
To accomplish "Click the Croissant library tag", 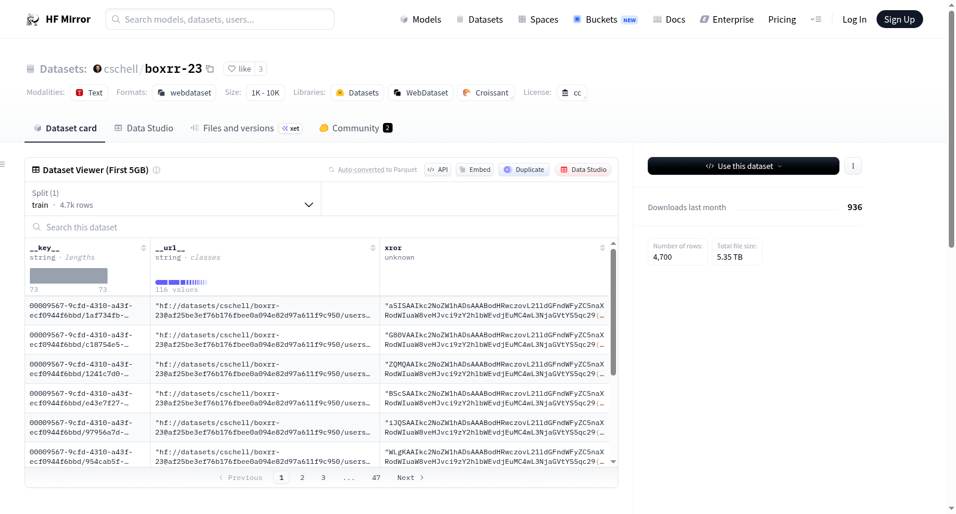I will [486, 93].
